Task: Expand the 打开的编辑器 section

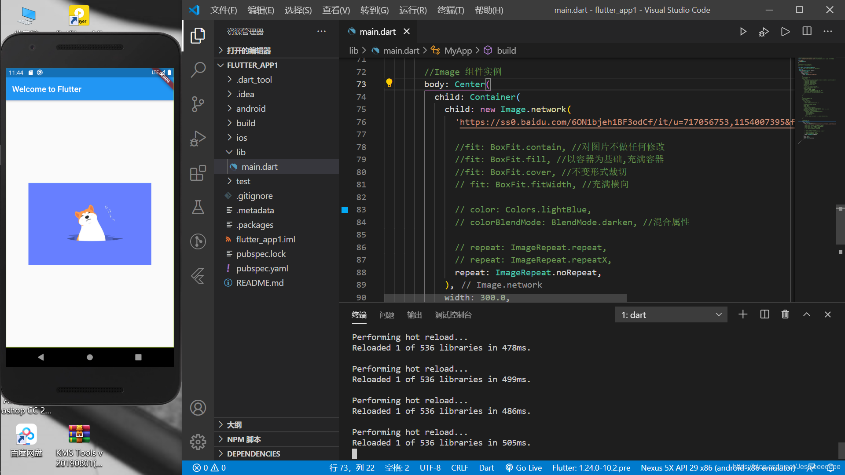Action: pyautogui.click(x=276, y=51)
